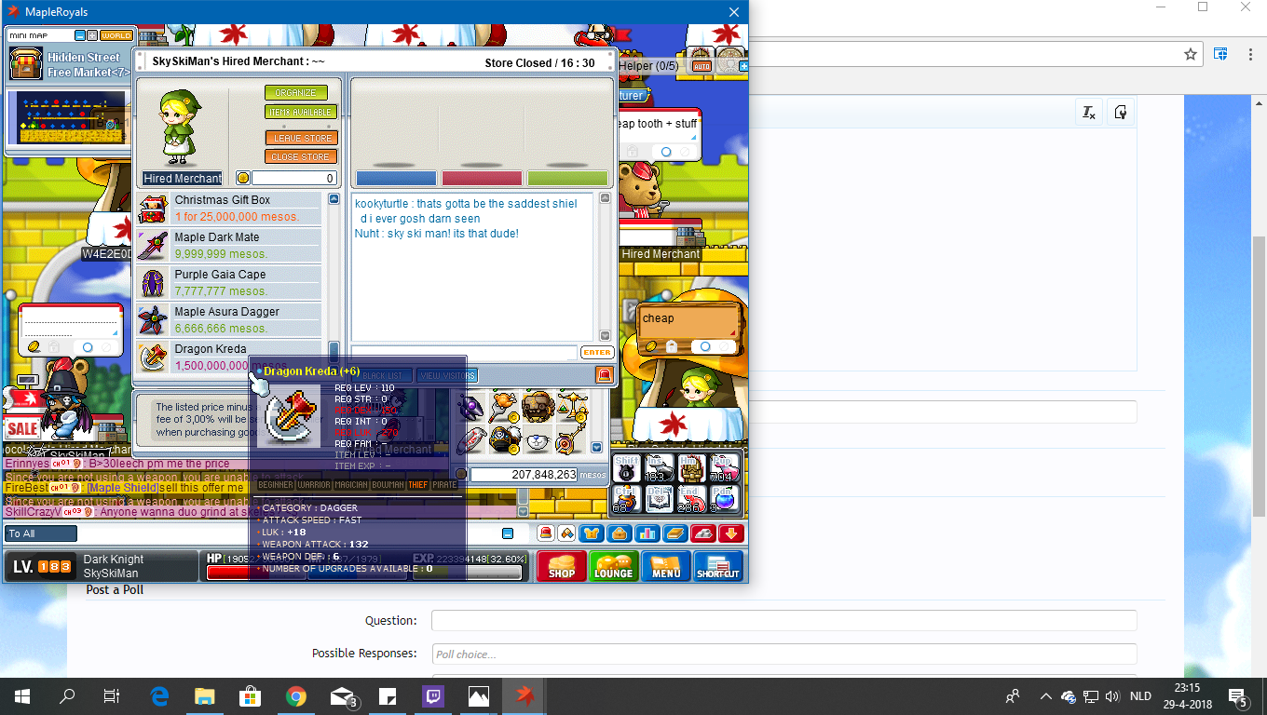Open Chrome from the taskbar
The height and width of the screenshot is (715, 1267).
(x=296, y=695)
